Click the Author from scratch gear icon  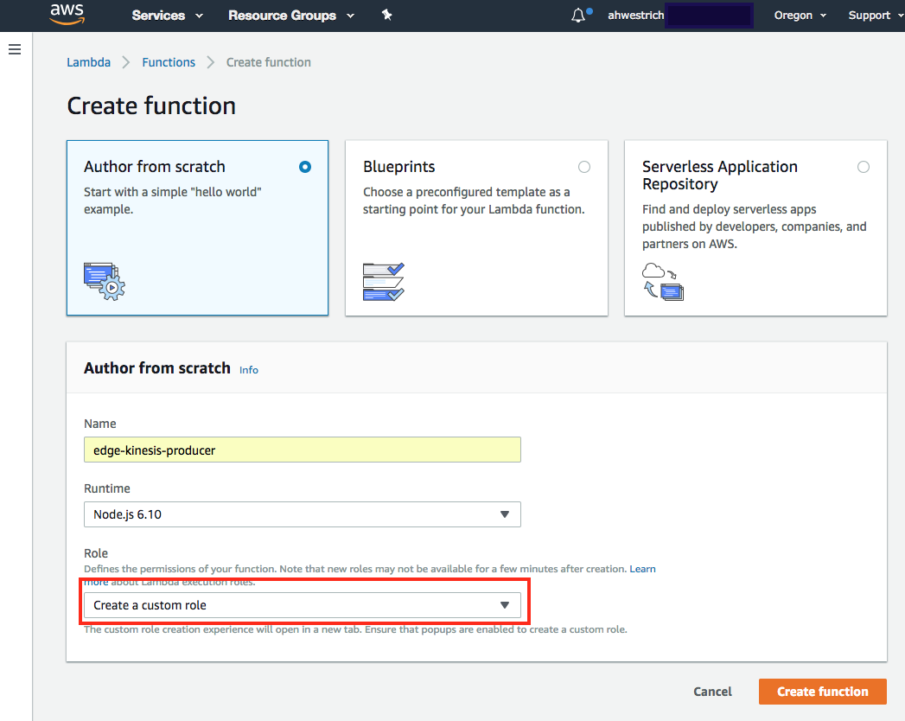coord(105,281)
